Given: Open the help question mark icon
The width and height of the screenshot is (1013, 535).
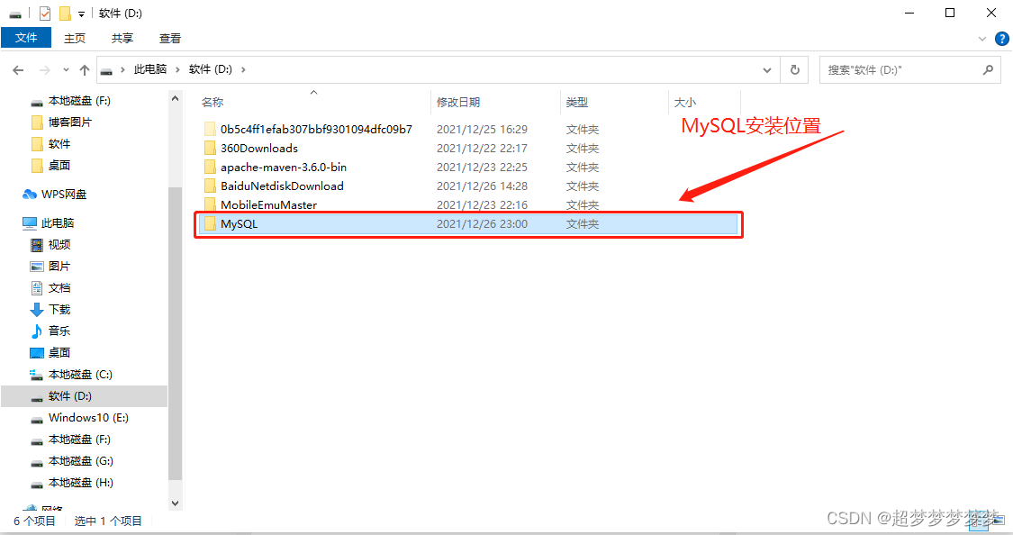Looking at the screenshot, I should point(1002,38).
